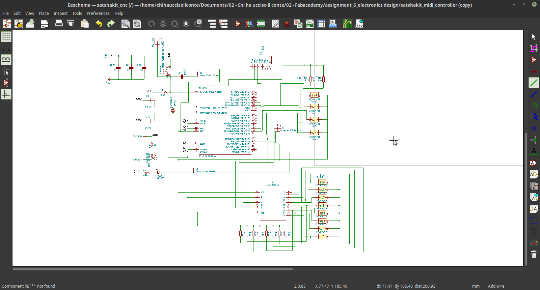The width and height of the screenshot is (540, 290).
Task: Activate the highlight net tool
Action: coord(534,48)
